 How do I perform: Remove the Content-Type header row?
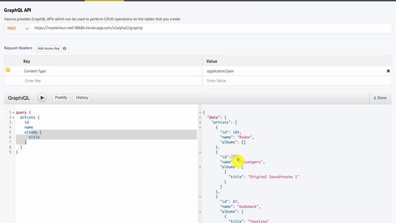tap(388, 71)
